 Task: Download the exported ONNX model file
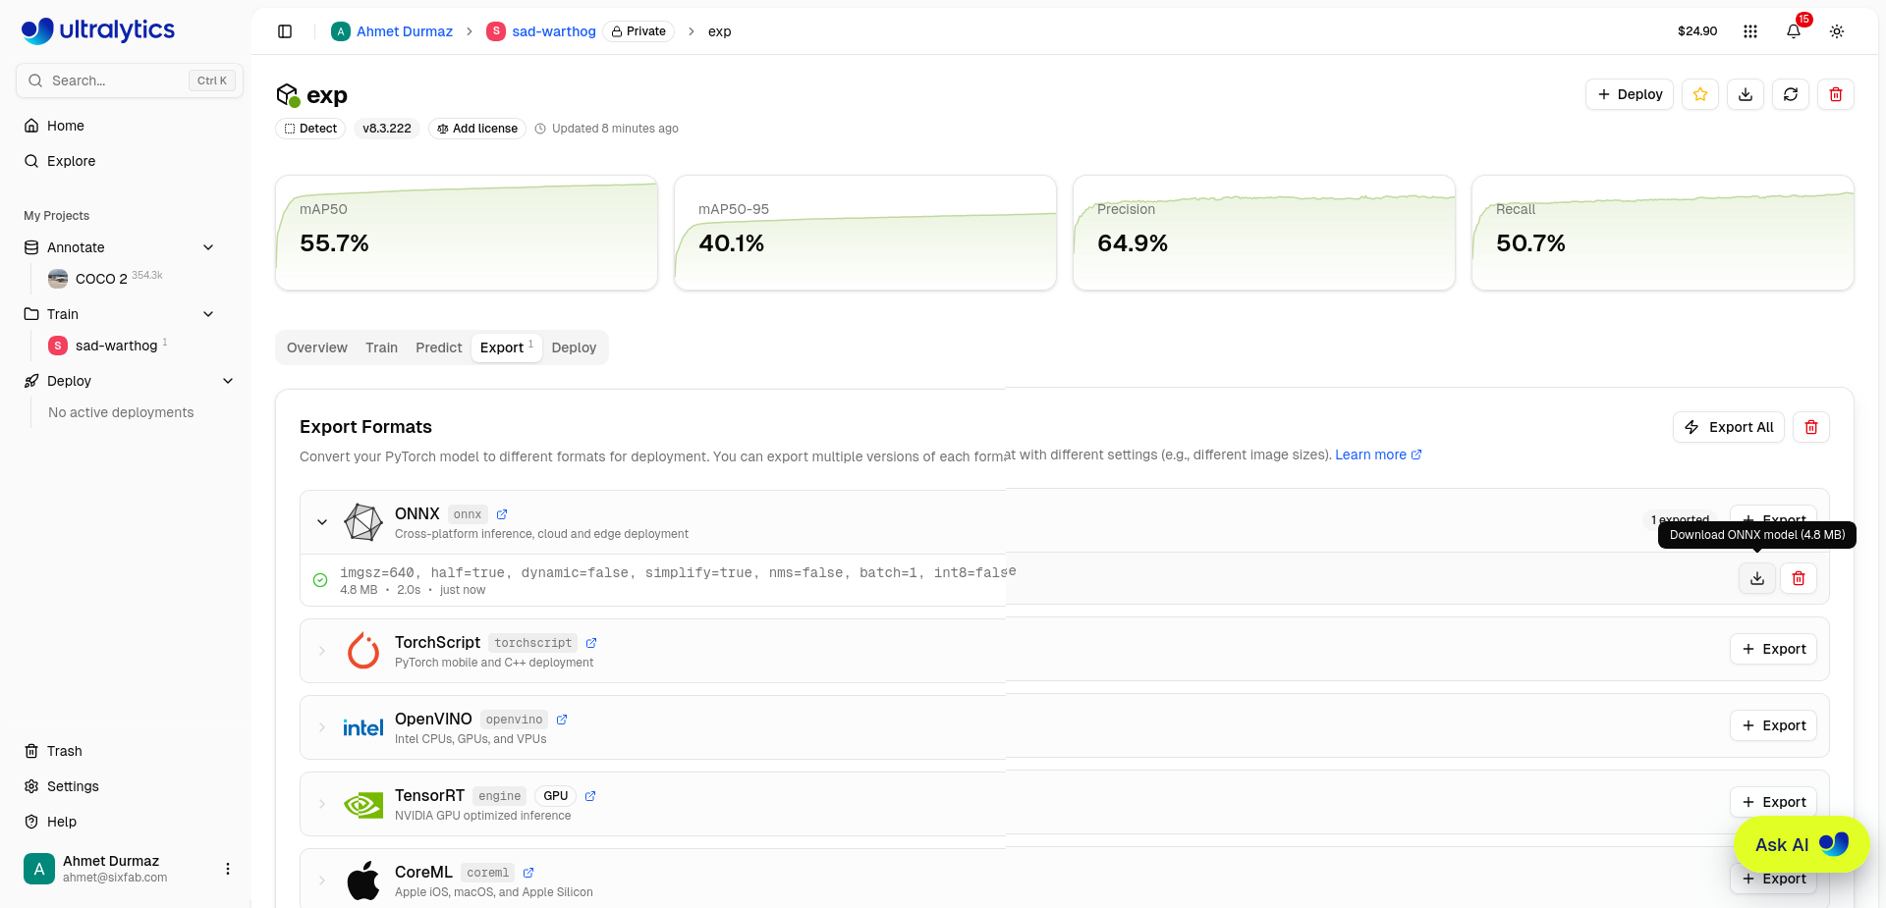click(x=1757, y=578)
